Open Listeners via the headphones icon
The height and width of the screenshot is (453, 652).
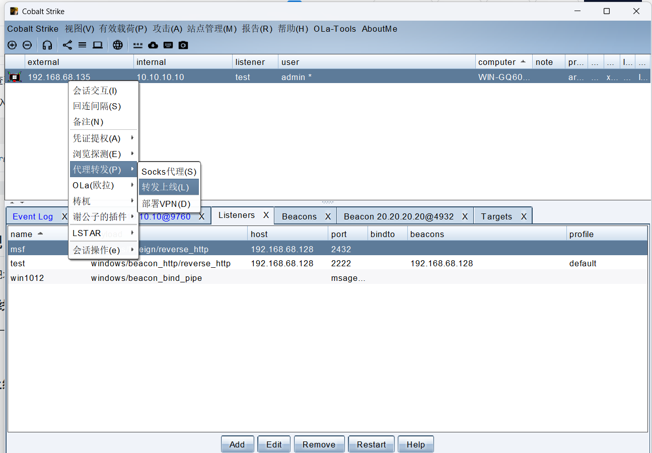[47, 45]
